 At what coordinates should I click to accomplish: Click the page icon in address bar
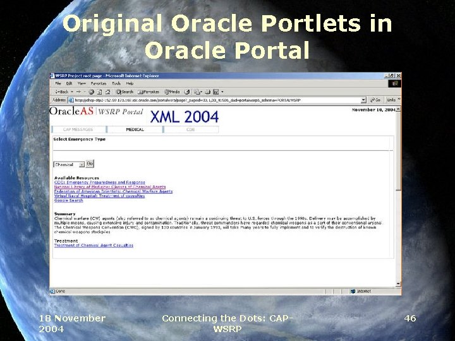[71, 100]
